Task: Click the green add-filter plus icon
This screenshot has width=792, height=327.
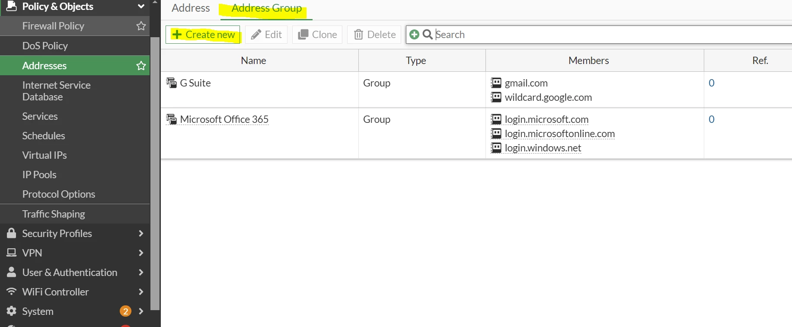Action: tap(414, 35)
